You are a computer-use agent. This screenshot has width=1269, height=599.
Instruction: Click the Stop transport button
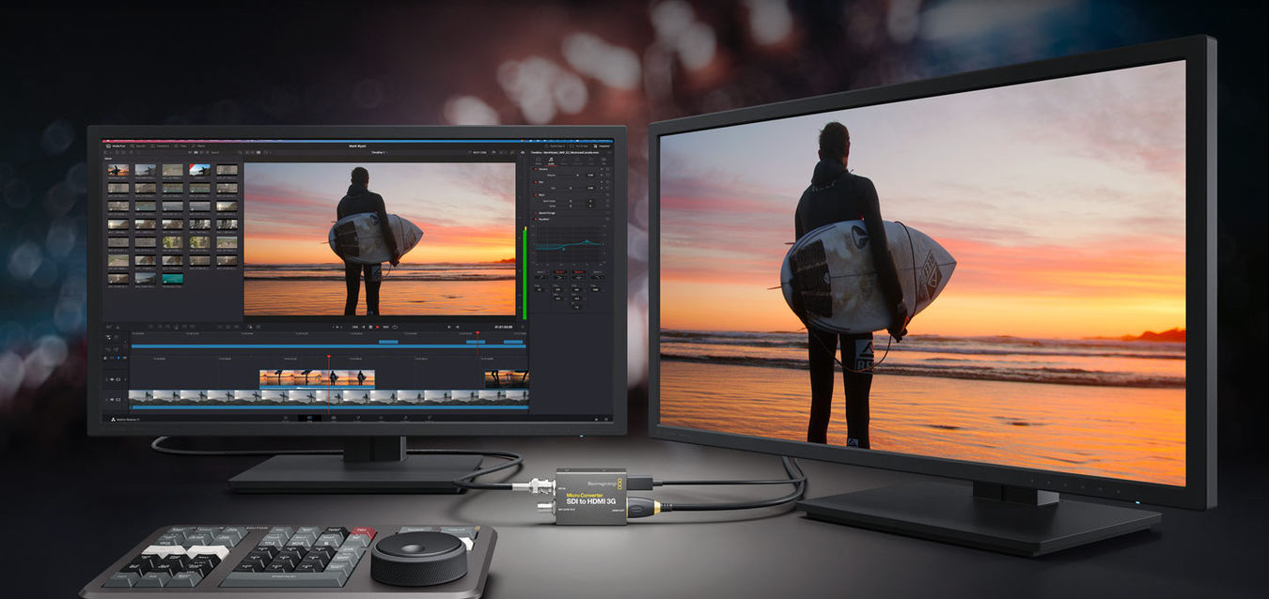370,327
